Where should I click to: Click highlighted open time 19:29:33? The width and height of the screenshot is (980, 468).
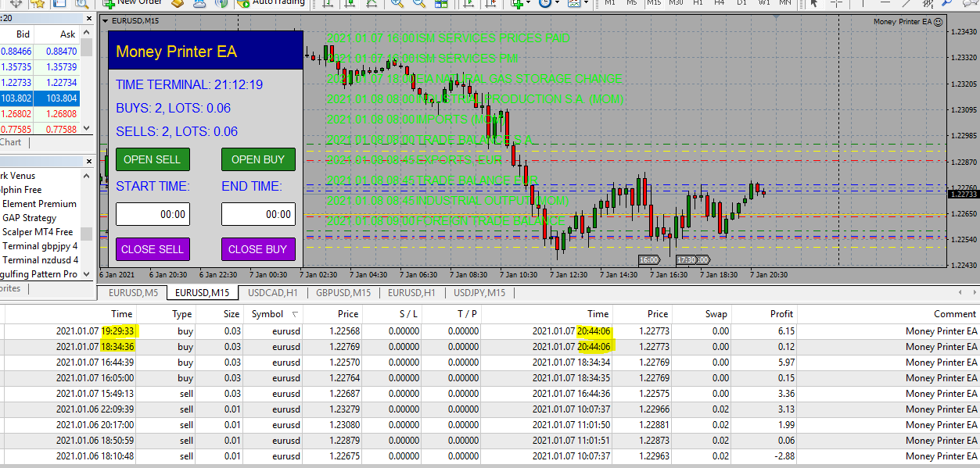click(x=119, y=331)
